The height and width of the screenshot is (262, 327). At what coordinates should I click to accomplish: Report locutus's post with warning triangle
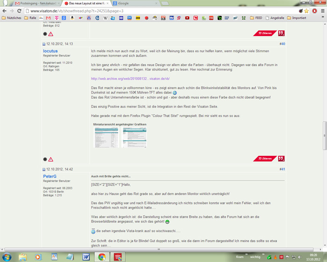click(x=50, y=160)
